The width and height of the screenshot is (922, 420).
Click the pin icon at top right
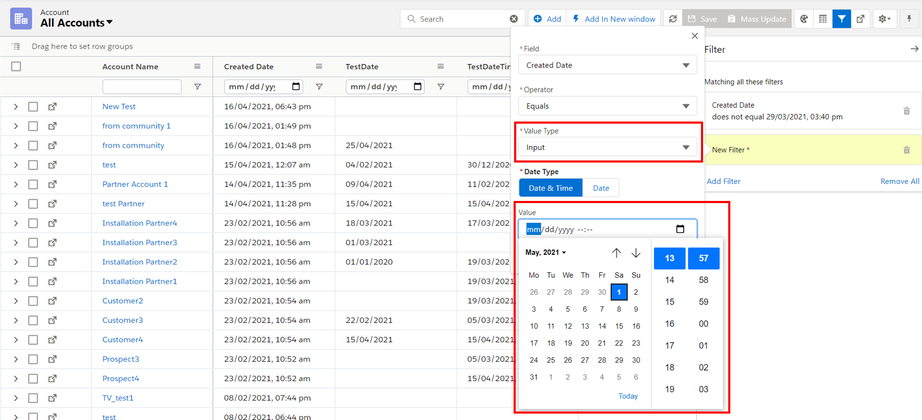[x=909, y=19]
